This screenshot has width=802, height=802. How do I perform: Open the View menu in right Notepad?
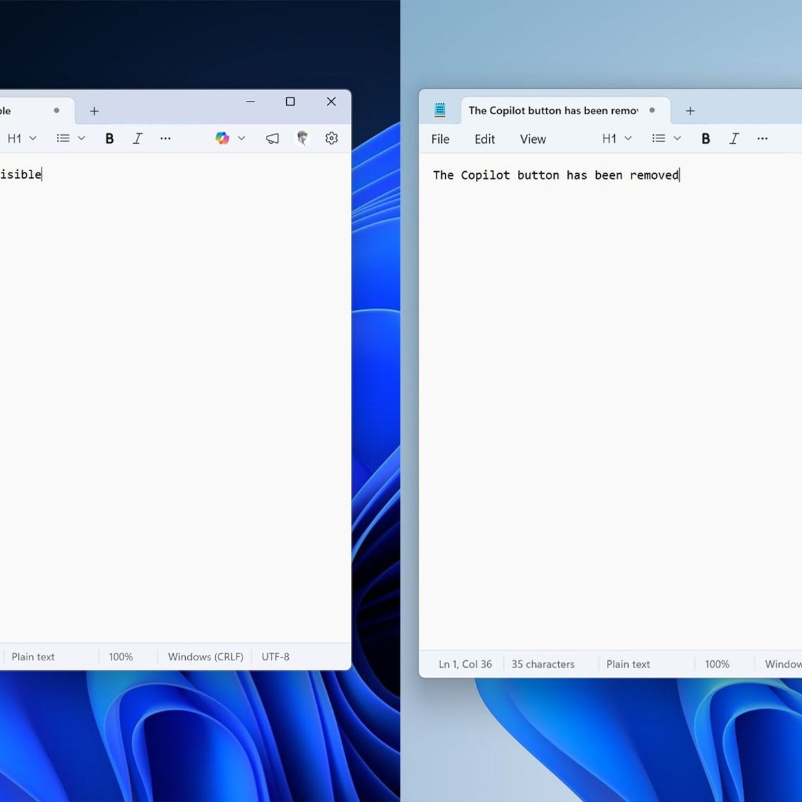533,139
